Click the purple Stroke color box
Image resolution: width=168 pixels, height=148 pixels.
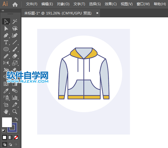[x=15, y=130]
